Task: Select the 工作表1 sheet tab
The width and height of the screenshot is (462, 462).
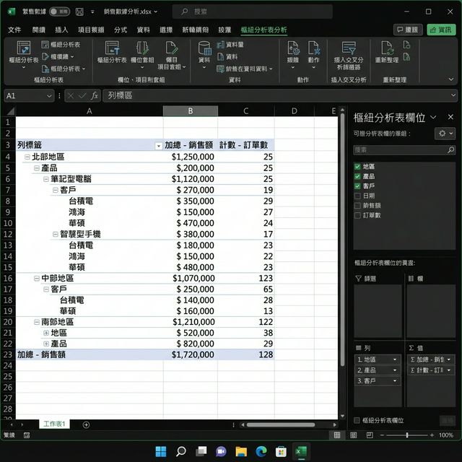Action: (x=54, y=424)
